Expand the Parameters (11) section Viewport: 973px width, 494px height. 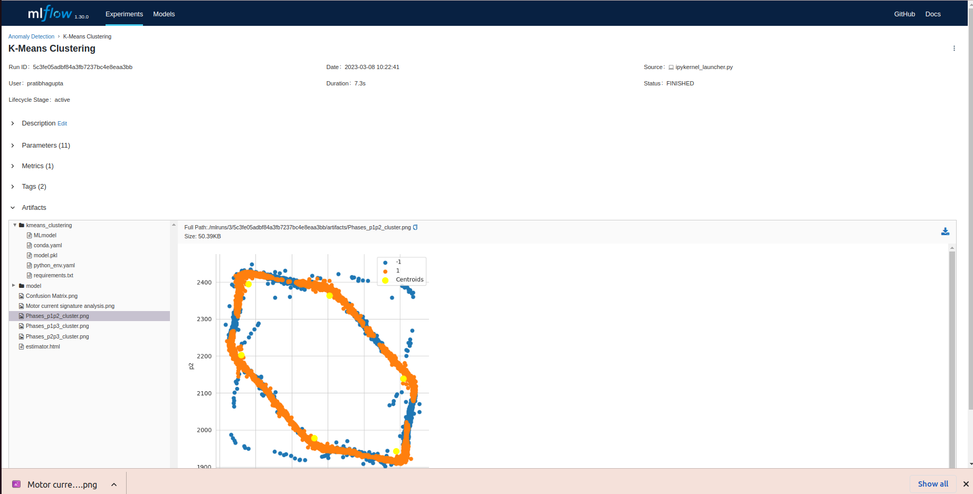click(13, 146)
